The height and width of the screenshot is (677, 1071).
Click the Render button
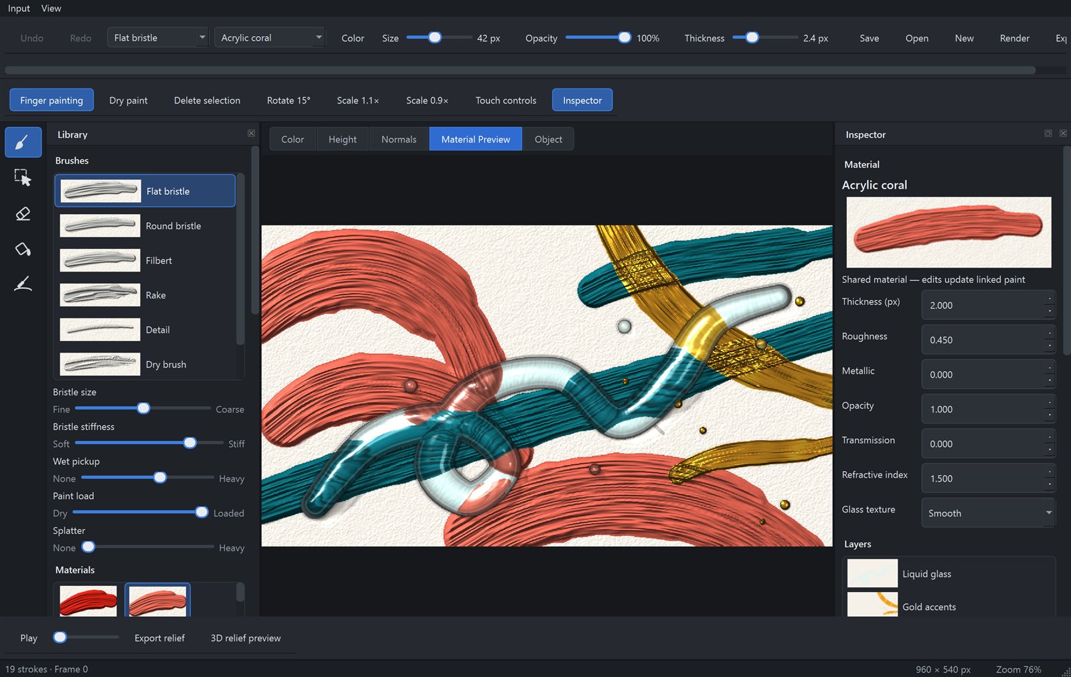point(1015,38)
